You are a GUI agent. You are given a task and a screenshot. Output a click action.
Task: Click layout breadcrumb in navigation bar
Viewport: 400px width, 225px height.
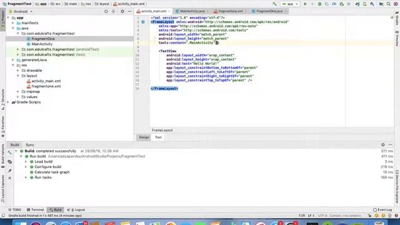[x=102, y=4]
